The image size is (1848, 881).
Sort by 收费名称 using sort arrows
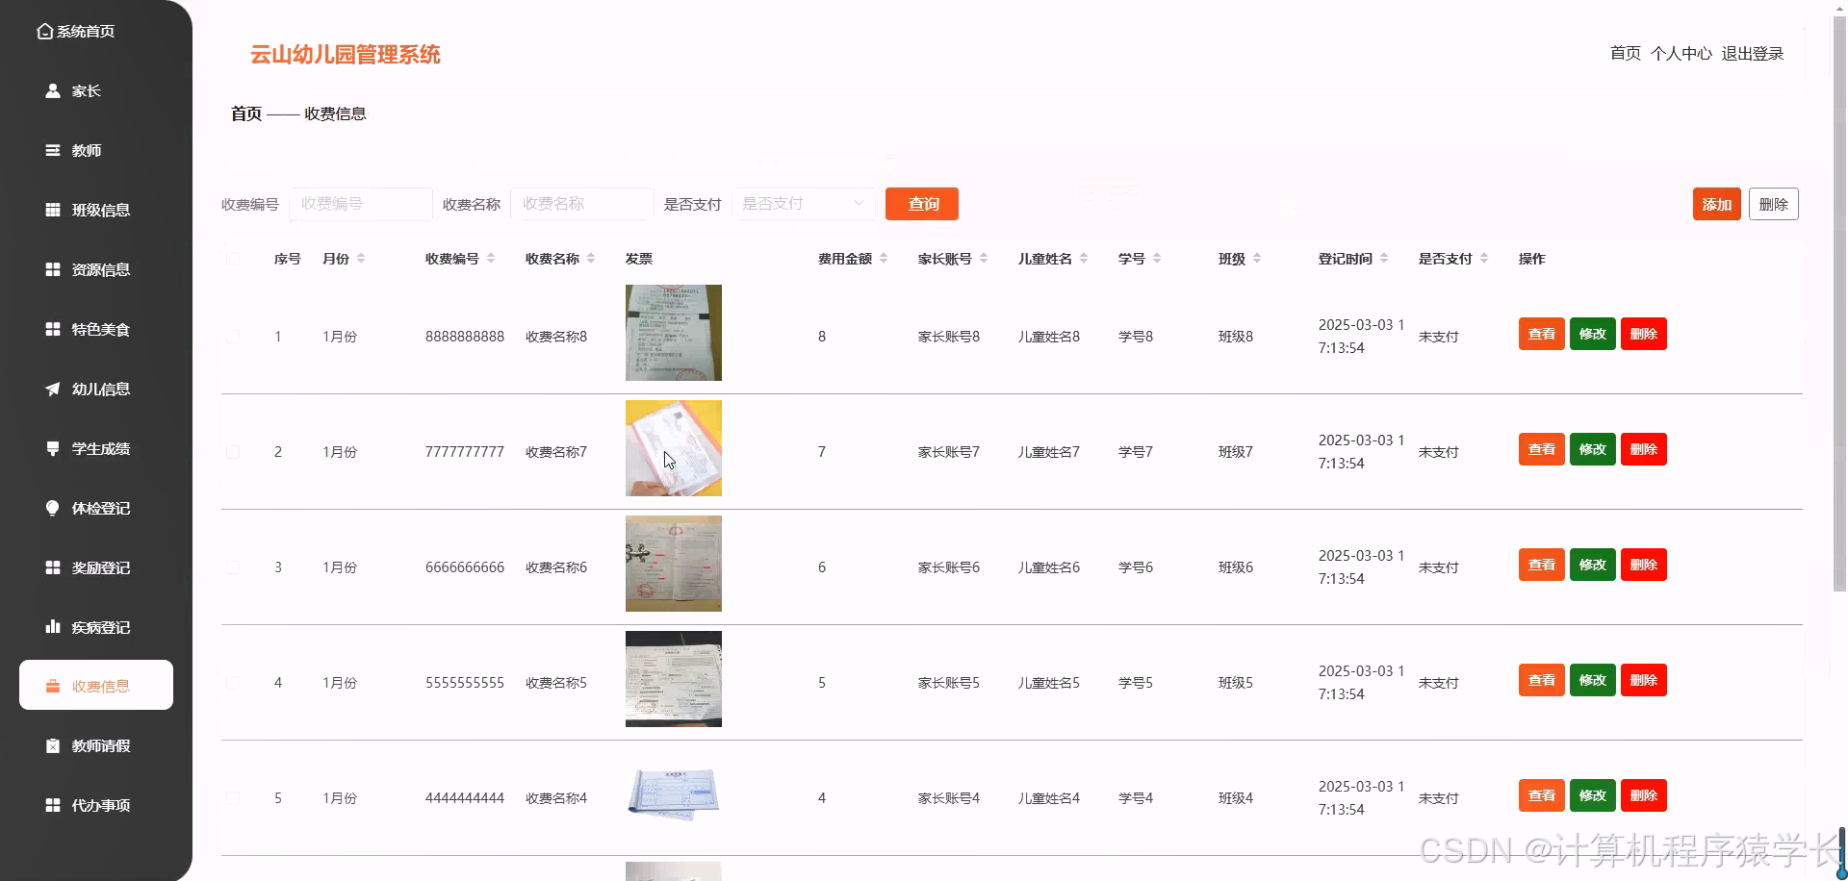point(591,259)
